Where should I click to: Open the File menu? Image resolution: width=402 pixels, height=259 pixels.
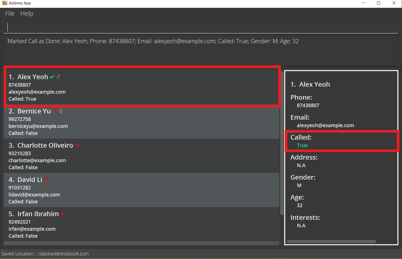(x=10, y=13)
